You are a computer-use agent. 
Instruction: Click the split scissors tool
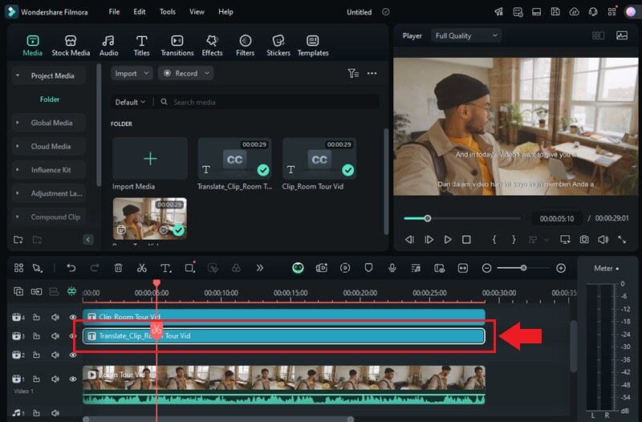[142, 268]
